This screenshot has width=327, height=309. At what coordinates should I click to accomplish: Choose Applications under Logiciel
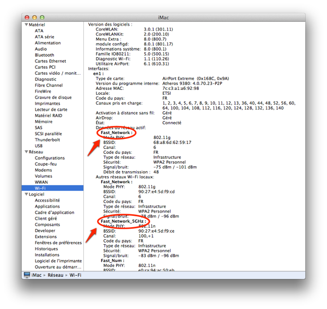47,207
